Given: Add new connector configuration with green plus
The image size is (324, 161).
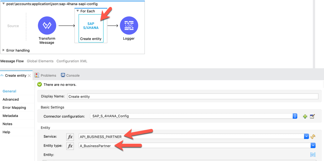Looking at the screenshot, I should point(305,116).
